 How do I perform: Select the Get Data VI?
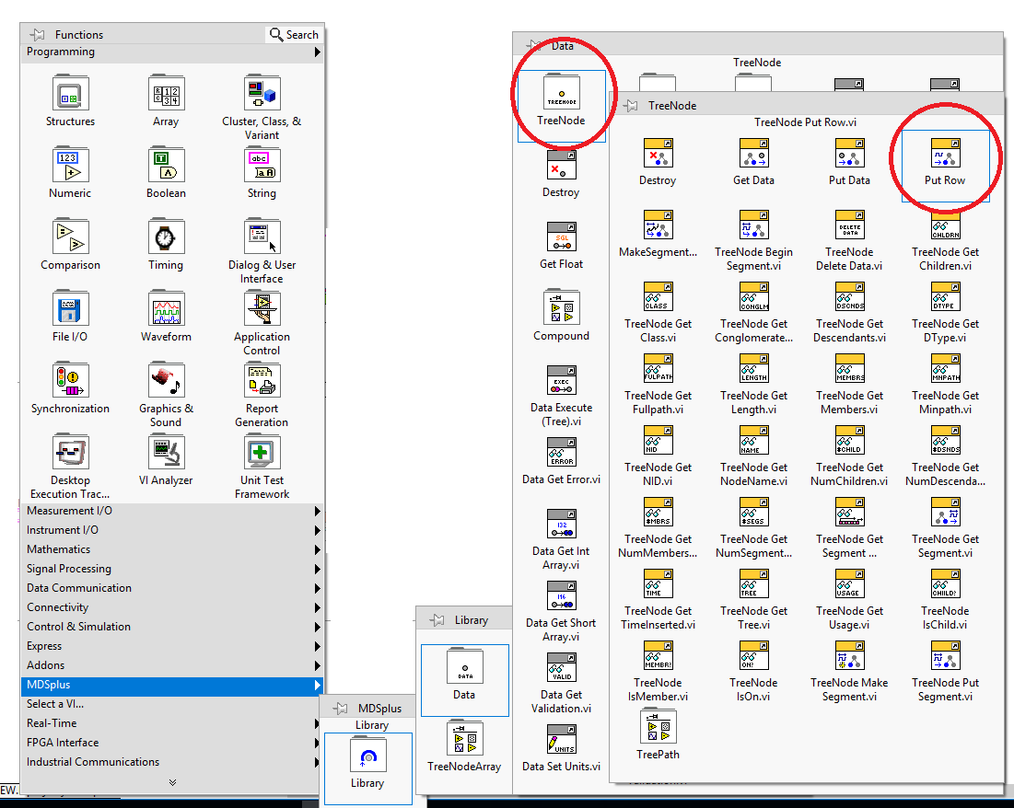pyautogui.click(x=753, y=153)
